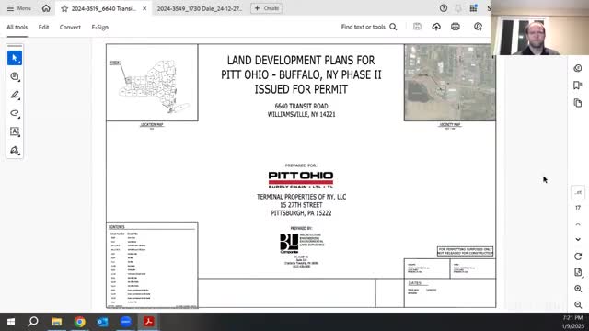Click the Location Map thumbnail on the plan

pyautogui.click(x=152, y=83)
